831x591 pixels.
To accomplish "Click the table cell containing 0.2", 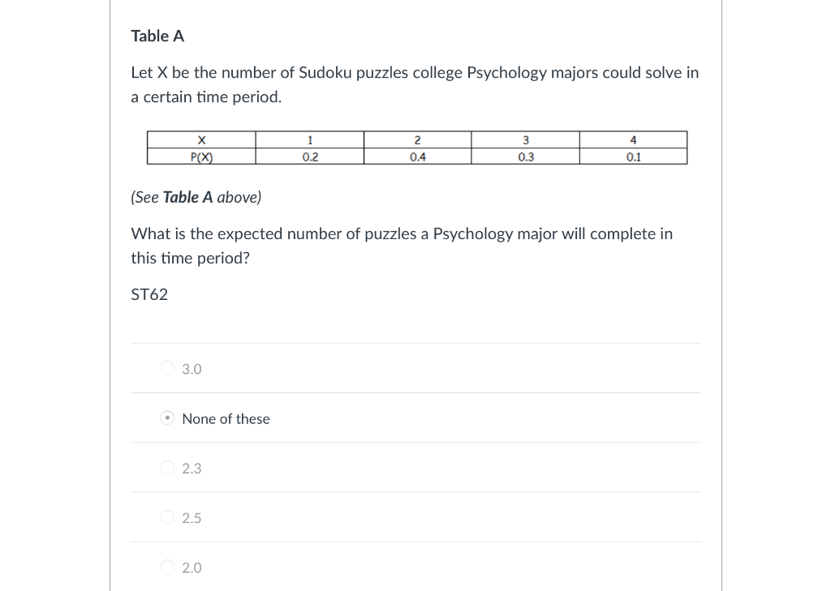I will 310,156.
